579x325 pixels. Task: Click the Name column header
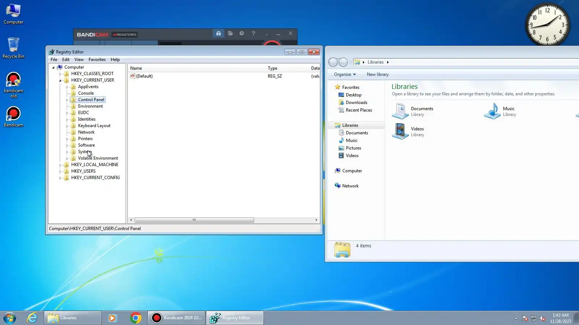[x=196, y=68]
